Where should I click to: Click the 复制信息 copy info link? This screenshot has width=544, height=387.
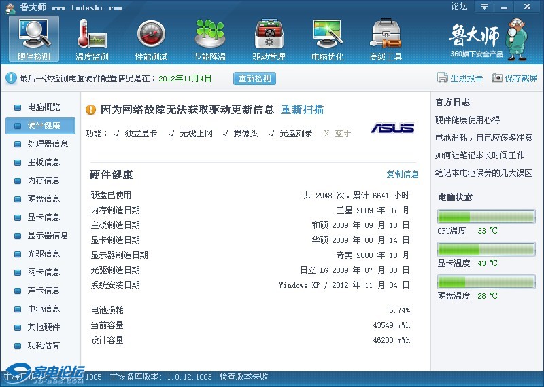tap(403, 174)
